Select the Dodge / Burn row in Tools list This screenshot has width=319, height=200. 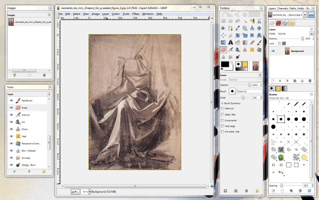28,165
